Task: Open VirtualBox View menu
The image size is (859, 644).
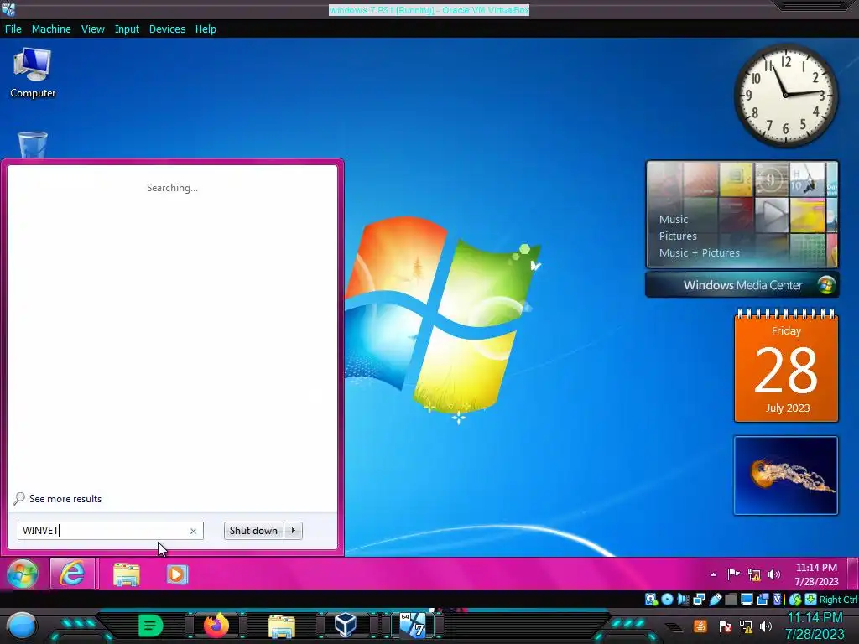Action: (92, 29)
